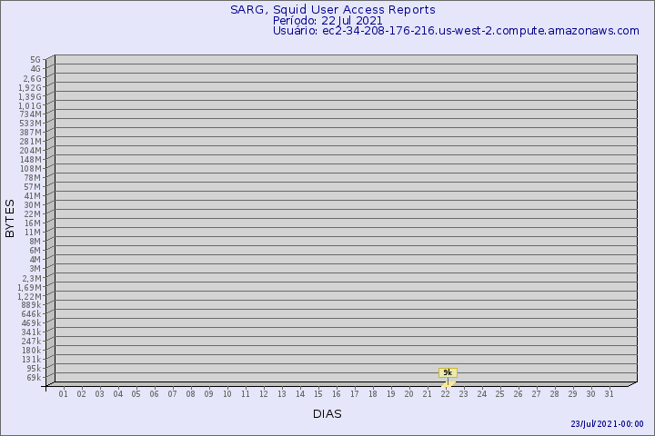This screenshot has height=436, width=655.
Task: Click day 31 on the x-axis
Action: (x=609, y=394)
